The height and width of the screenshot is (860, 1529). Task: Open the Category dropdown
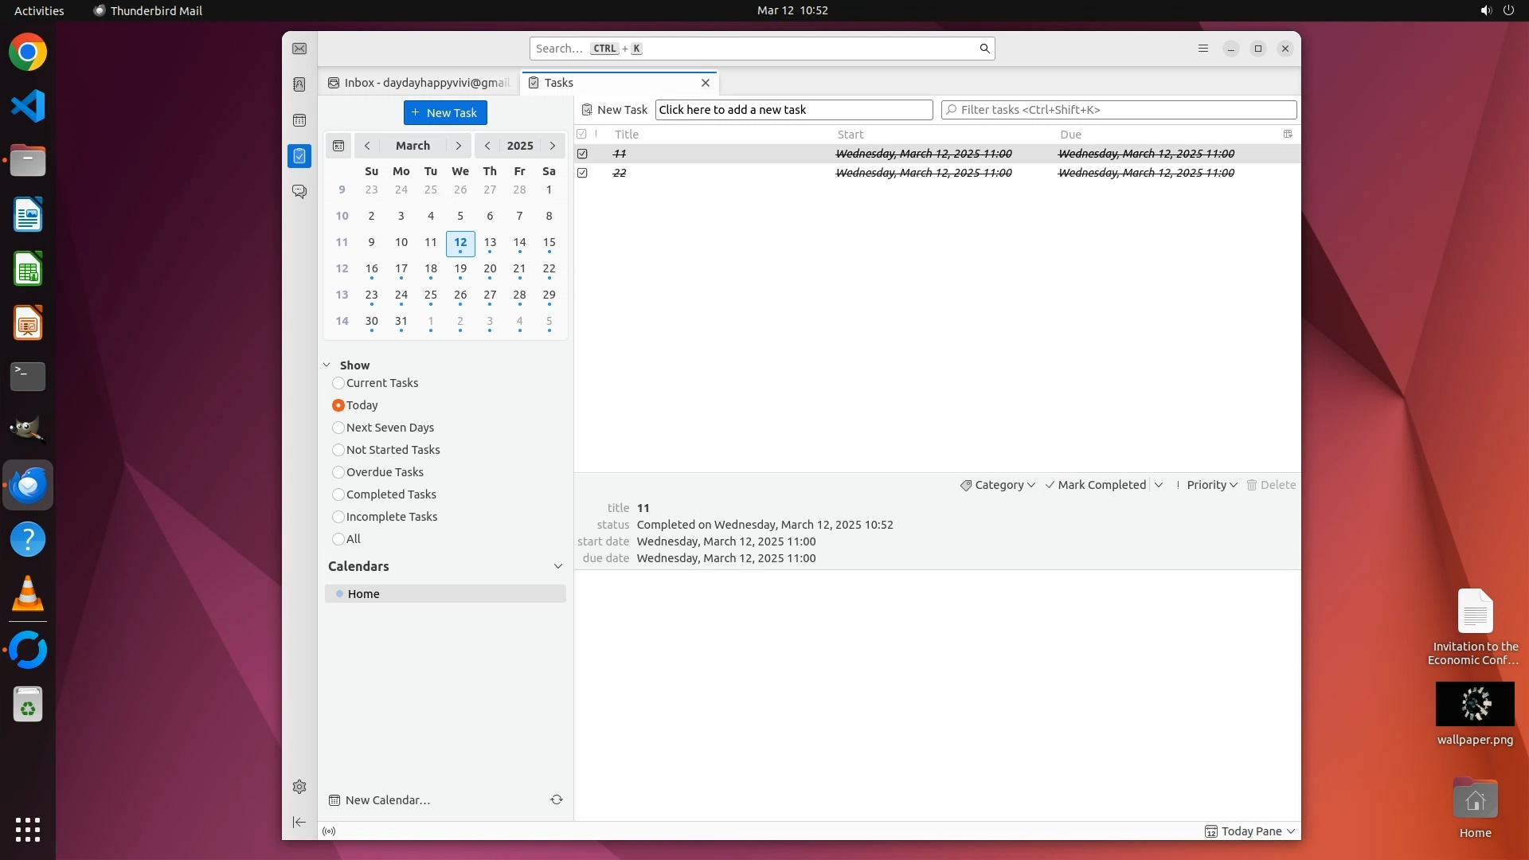tap(998, 485)
